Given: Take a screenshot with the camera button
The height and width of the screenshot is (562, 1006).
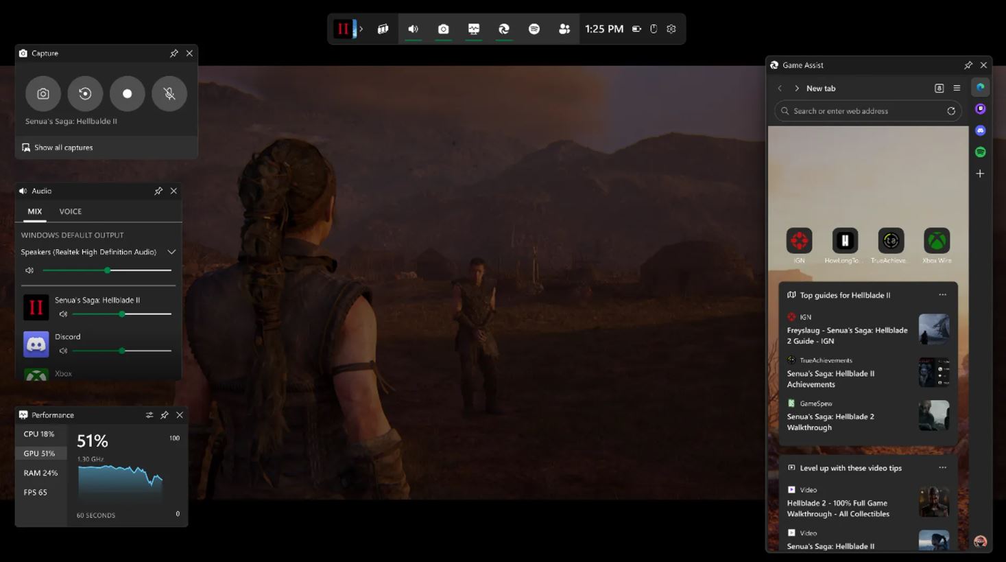Looking at the screenshot, I should click(43, 93).
